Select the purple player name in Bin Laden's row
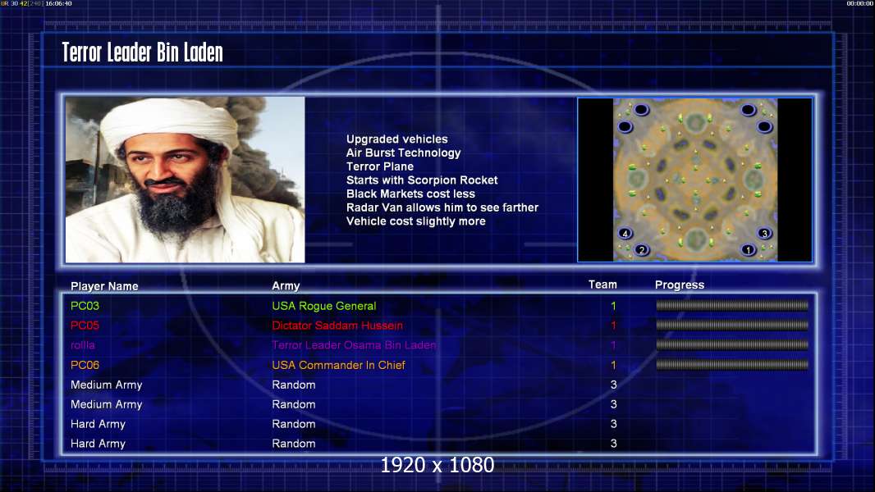875x492 pixels. point(83,345)
